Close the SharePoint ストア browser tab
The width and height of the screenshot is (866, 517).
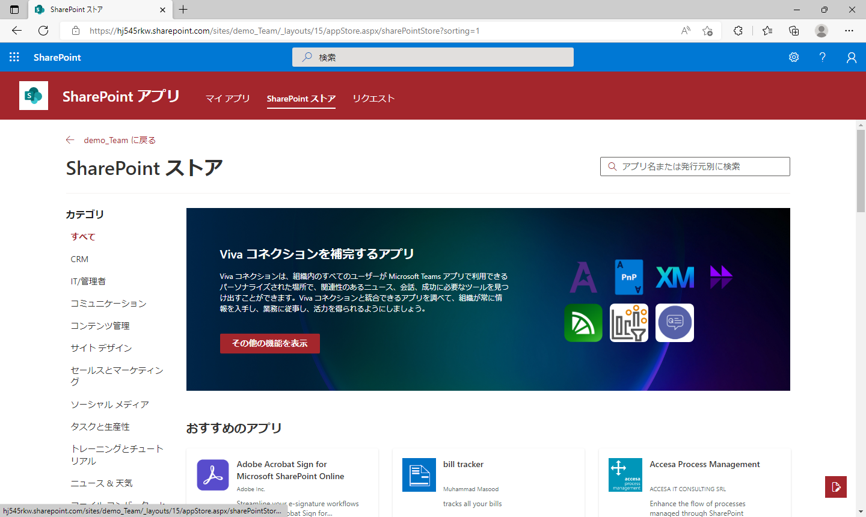(162, 10)
